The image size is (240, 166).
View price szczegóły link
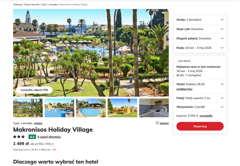click(206, 116)
